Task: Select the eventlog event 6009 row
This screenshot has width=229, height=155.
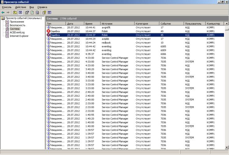Action: [135, 50]
